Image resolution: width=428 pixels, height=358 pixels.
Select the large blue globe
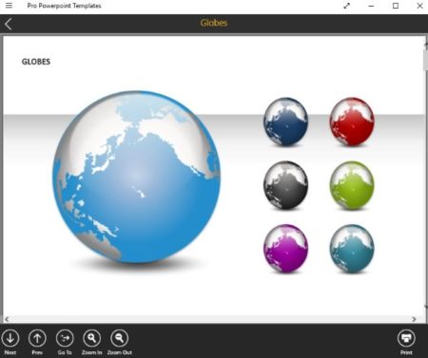136,178
